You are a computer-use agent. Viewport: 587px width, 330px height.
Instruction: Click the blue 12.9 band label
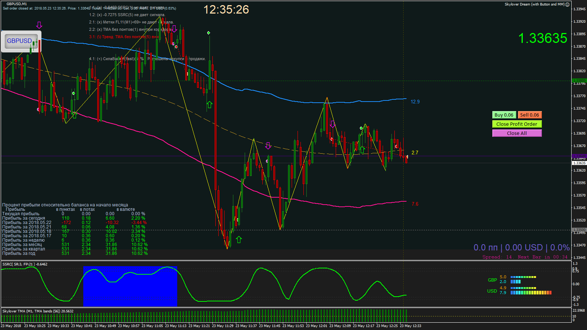[x=415, y=102]
